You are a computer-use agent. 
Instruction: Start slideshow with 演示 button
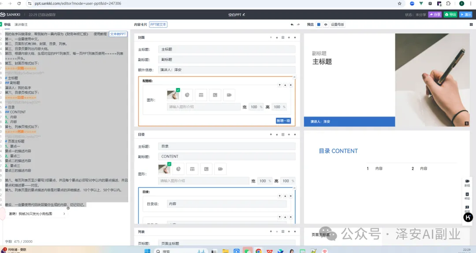click(x=466, y=15)
